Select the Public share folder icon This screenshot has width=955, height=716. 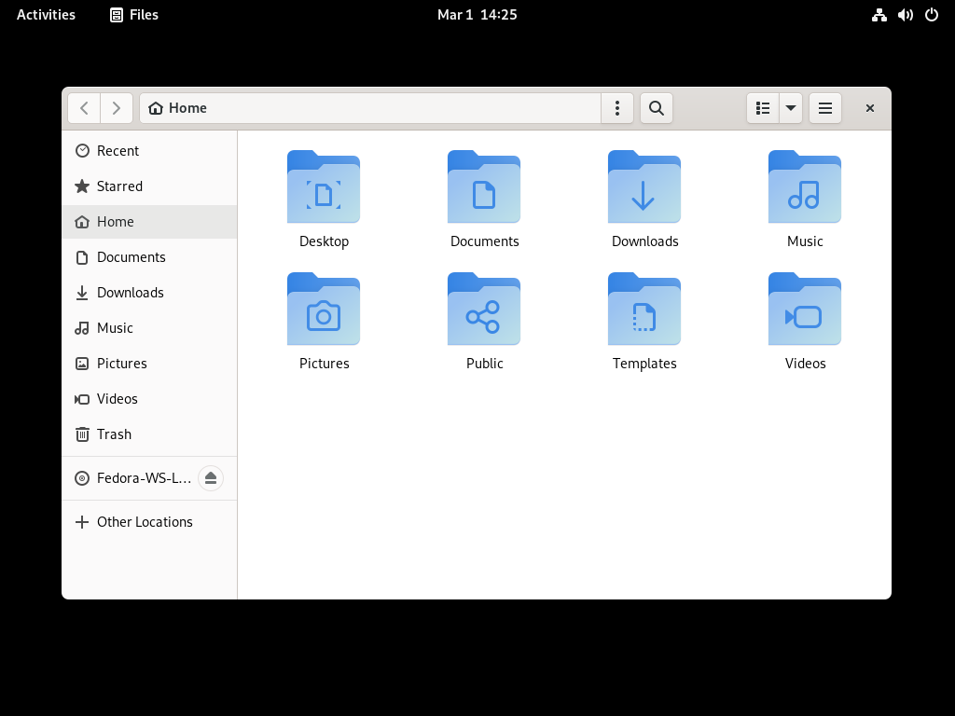click(484, 309)
